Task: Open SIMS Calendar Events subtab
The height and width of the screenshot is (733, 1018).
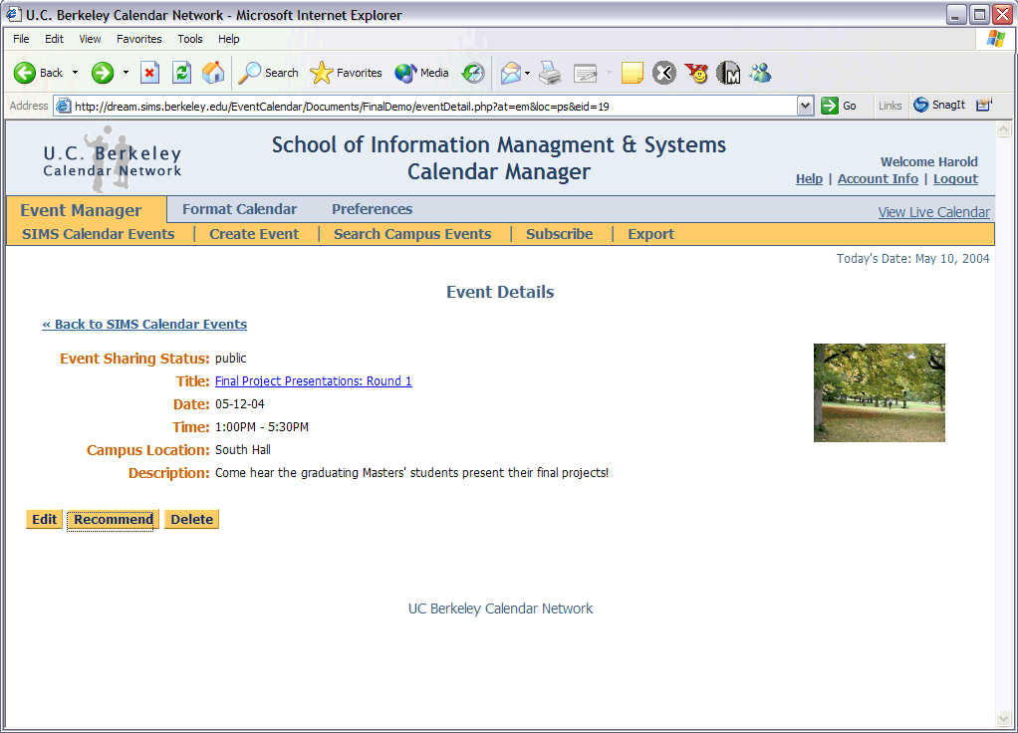Action: 98,234
